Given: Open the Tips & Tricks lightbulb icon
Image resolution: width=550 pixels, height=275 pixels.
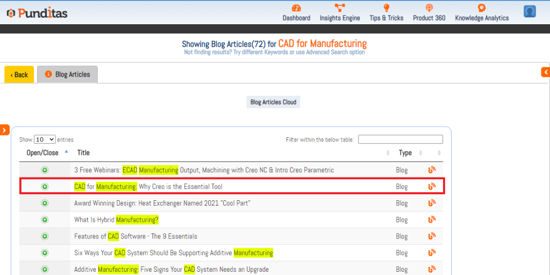Looking at the screenshot, I should [x=386, y=8].
